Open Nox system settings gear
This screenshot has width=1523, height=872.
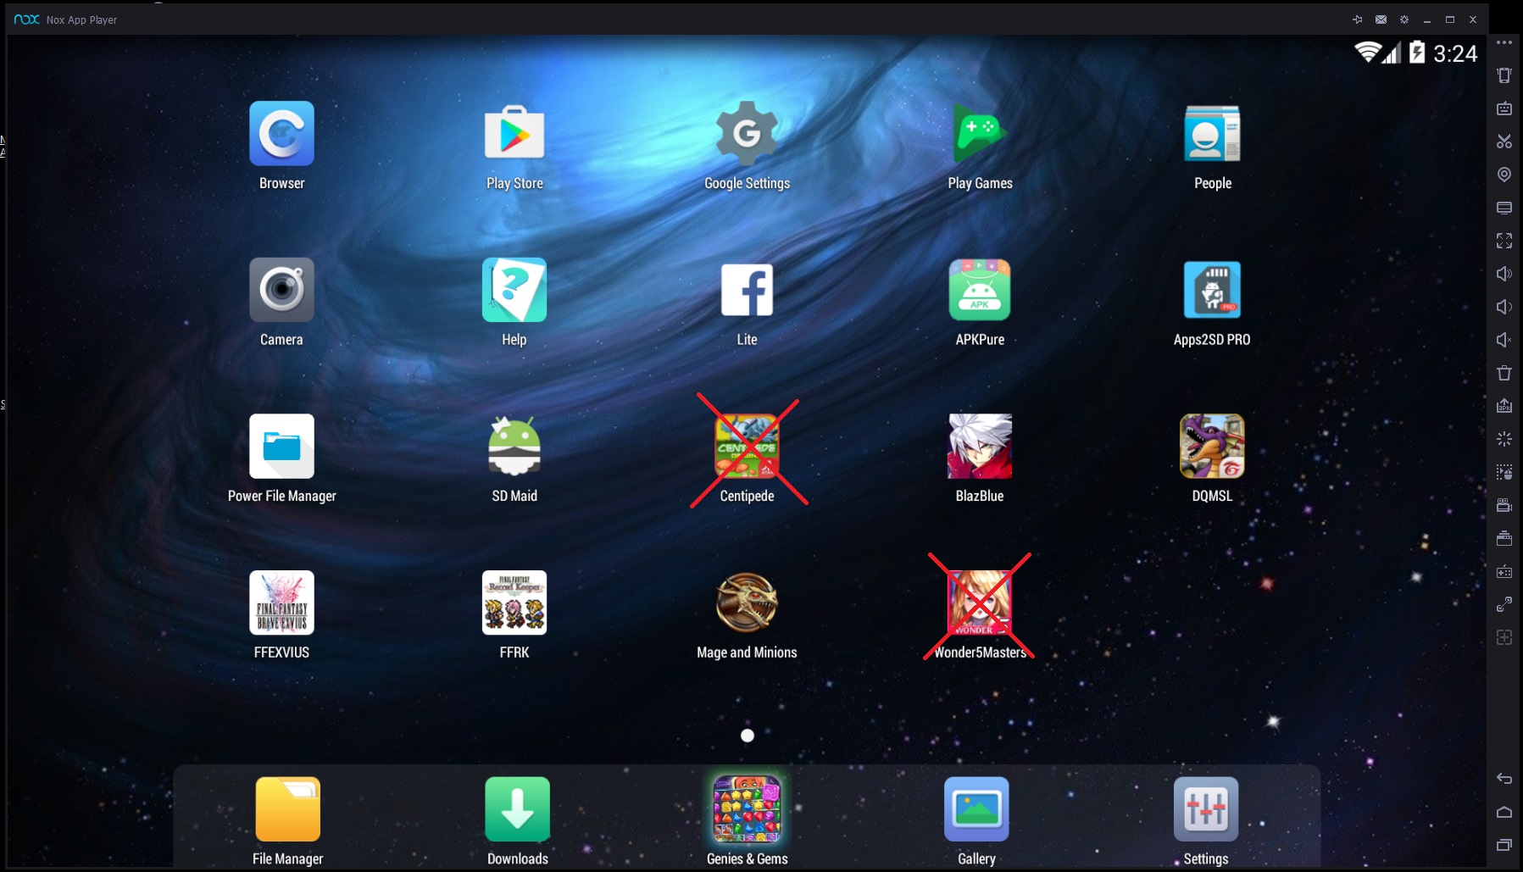pos(1404,19)
